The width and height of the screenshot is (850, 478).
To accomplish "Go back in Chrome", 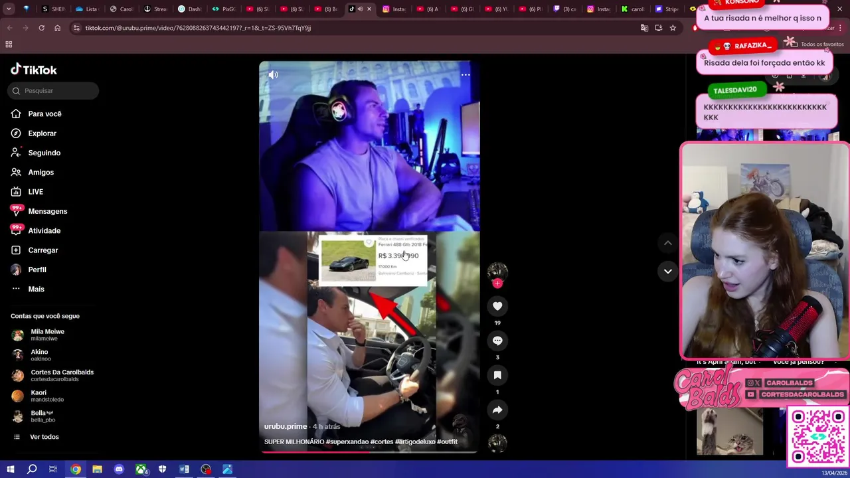I will pos(9,28).
